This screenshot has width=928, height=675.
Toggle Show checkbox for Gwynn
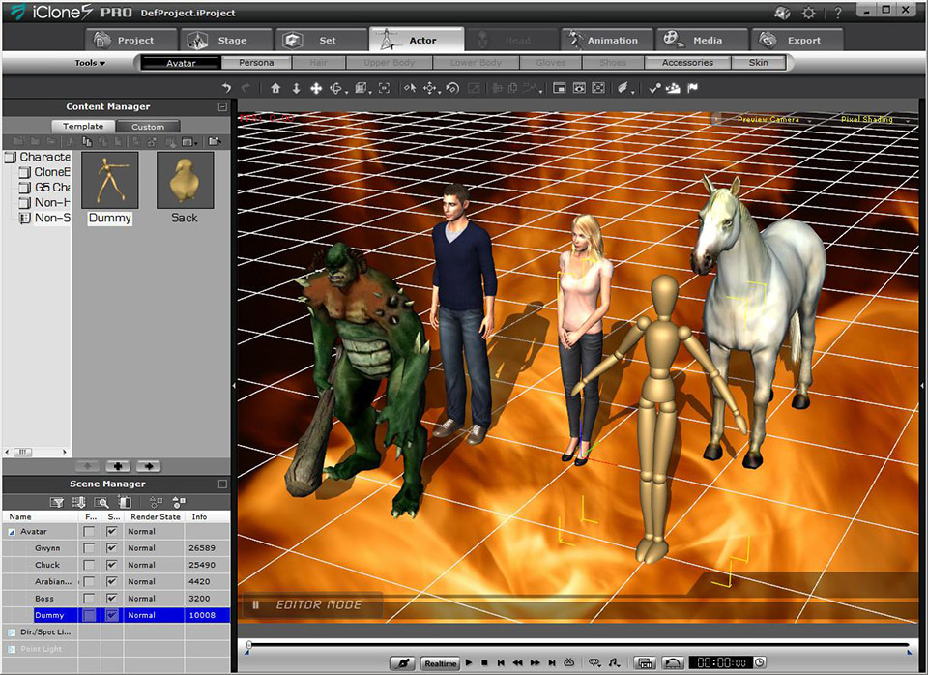pos(111,548)
